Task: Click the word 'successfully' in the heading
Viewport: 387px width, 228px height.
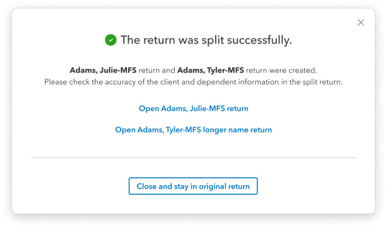Action: tap(259, 40)
